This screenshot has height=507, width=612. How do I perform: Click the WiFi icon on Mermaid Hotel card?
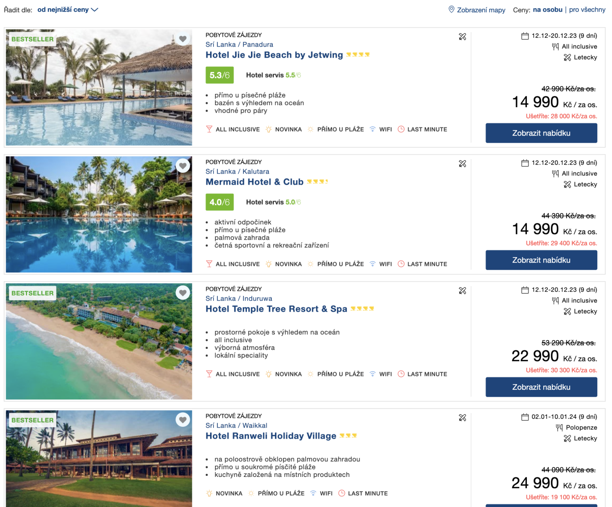point(372,264)
